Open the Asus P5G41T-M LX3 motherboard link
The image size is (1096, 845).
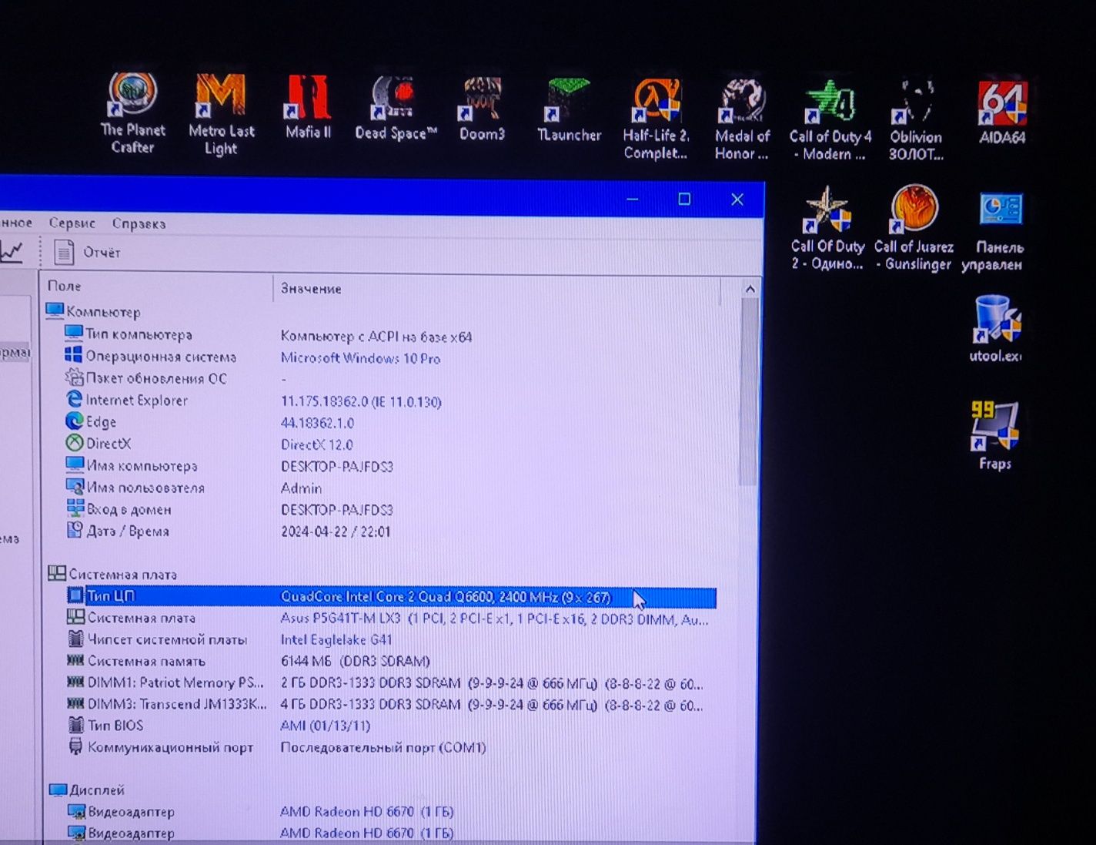point(494,619)
